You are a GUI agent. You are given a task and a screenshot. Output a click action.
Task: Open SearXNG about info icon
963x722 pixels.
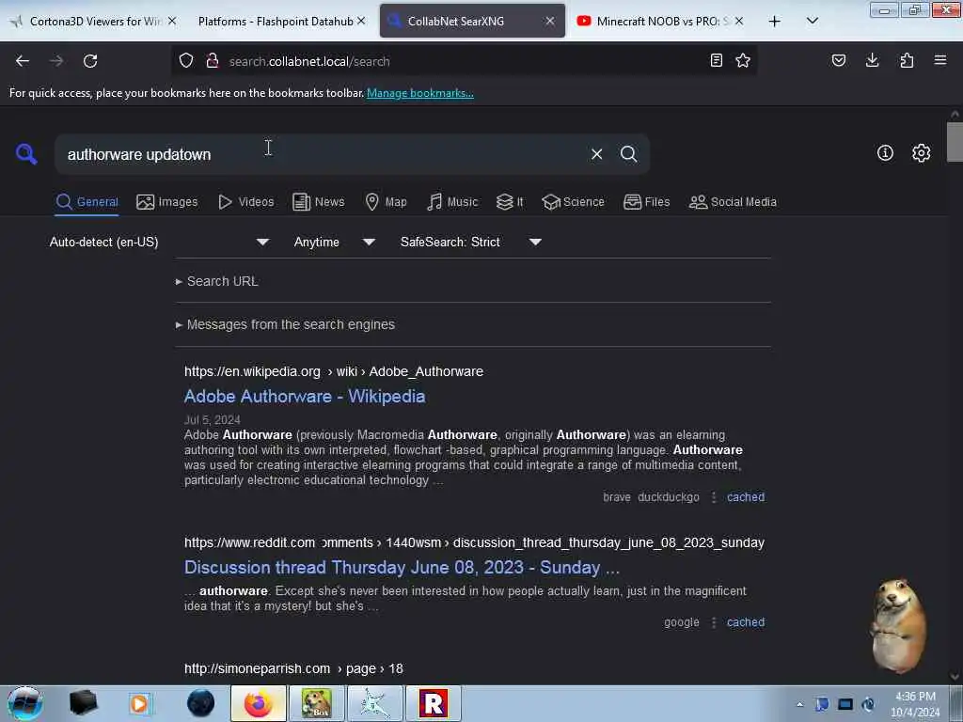pyautogui.click(x=885, y=153)
